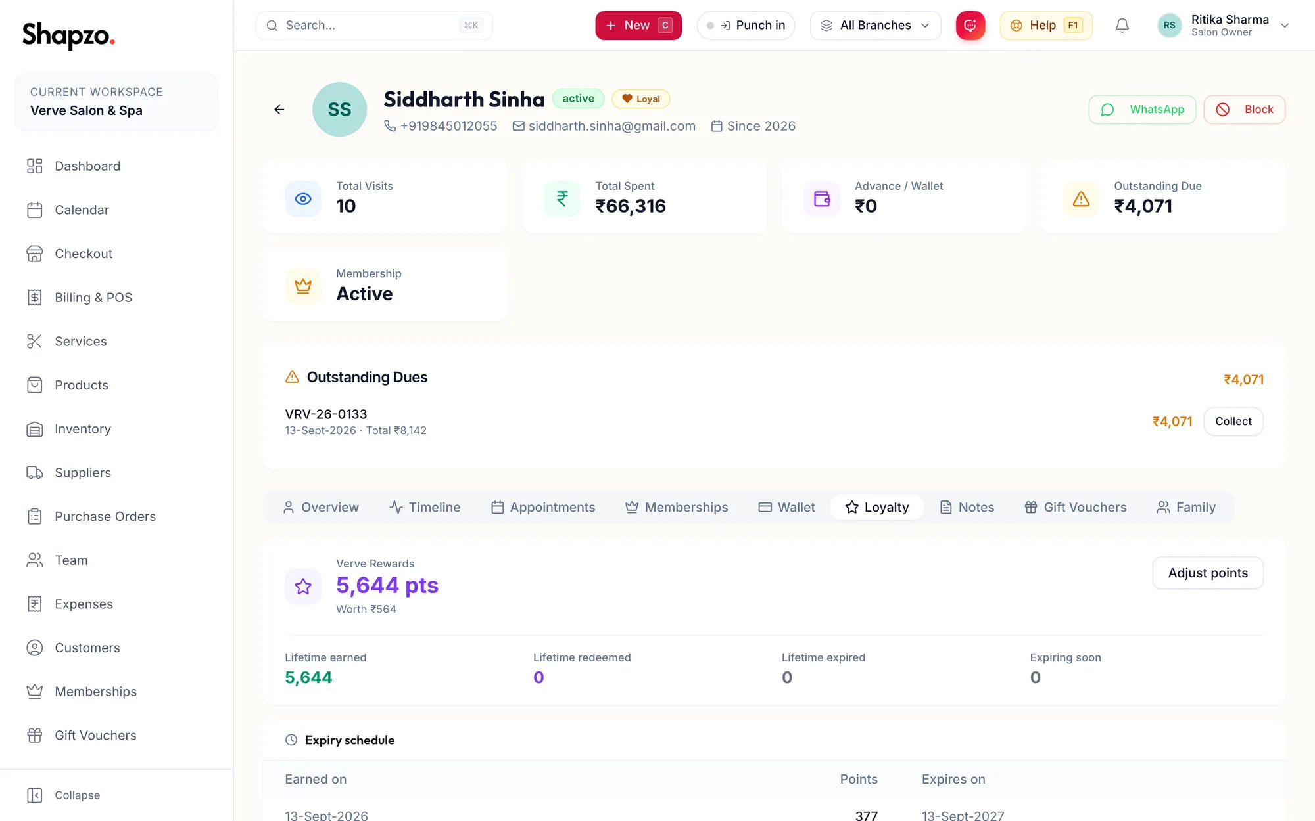Switch to the Overview tab

pyautogui.click(x=321, y=508)
